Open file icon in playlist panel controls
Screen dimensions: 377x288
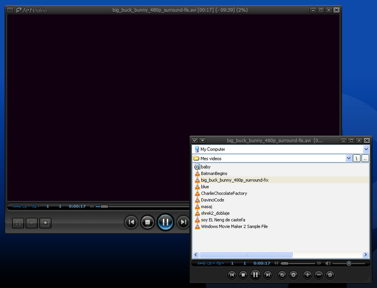point(282,275)
